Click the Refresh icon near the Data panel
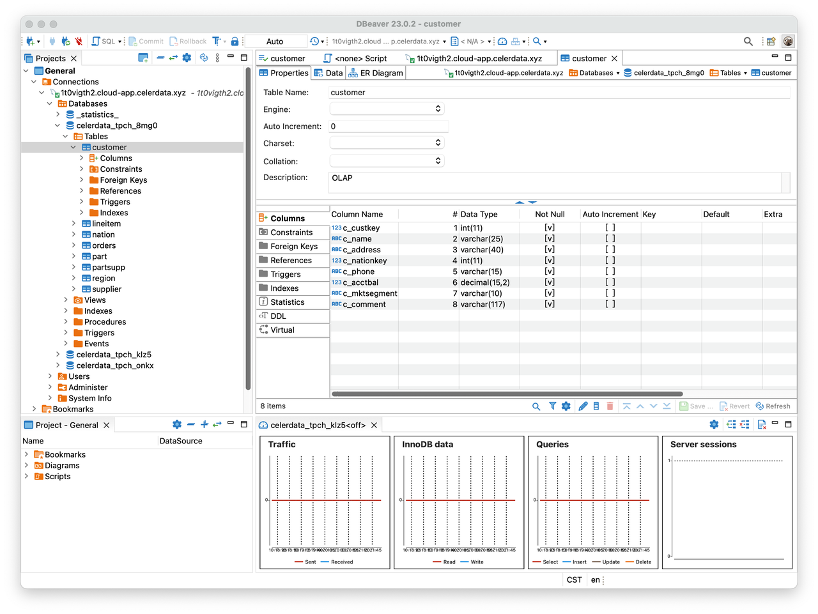The width and height of the screenshot is (818, 614). click(x=773, y=406)
